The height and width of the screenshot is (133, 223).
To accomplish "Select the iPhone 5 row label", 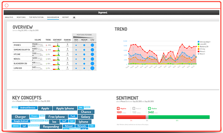I will pyautogui.click(x=17, y=45).
